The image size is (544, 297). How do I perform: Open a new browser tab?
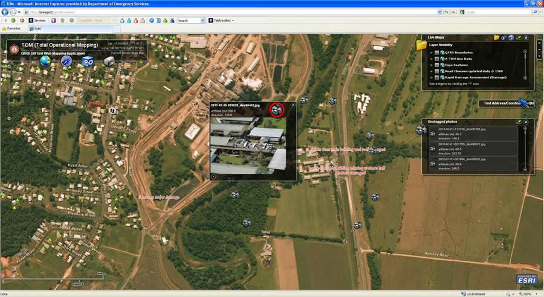[117, 29]
